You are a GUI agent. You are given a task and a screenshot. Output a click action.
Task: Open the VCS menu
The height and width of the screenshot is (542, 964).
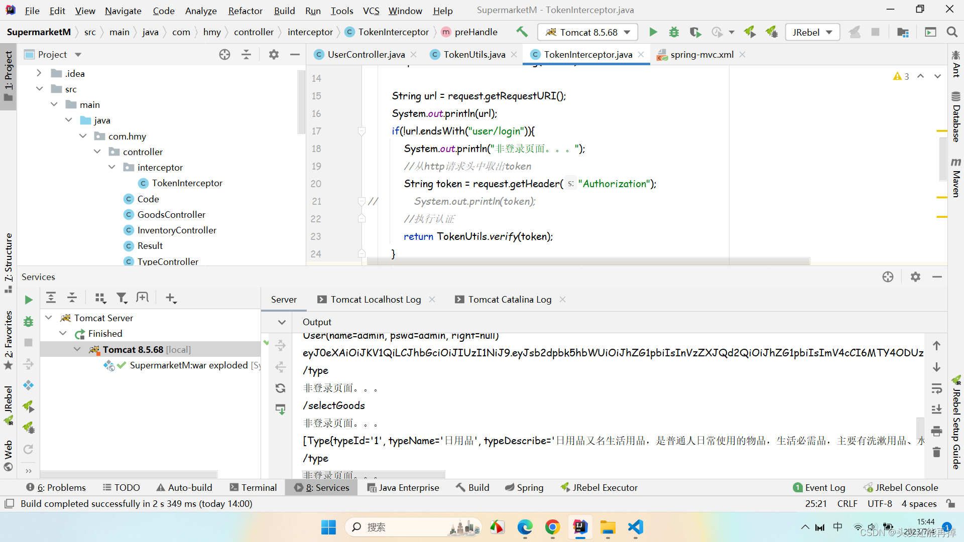click(x=371, y=11)
